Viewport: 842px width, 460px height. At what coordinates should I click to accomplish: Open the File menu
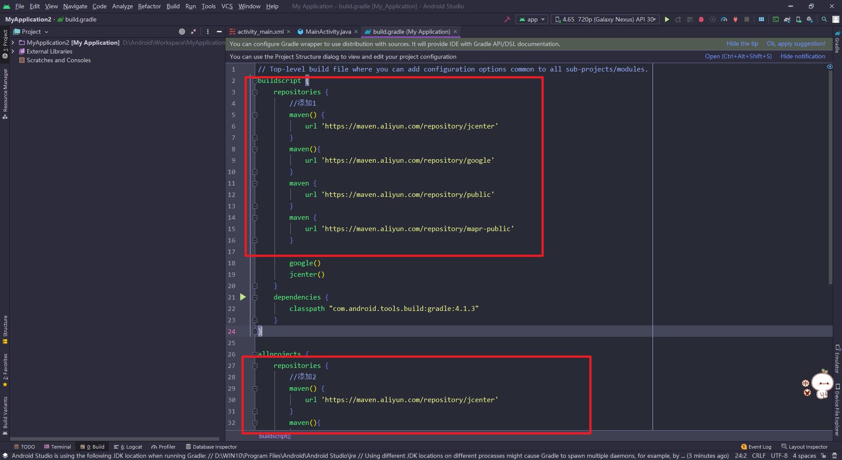coord(19,6)
